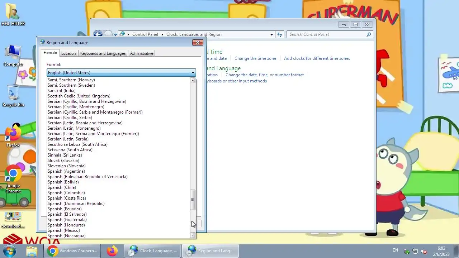Click the Back button in Control Panel
459x258 pixels.
coord(98,34)
